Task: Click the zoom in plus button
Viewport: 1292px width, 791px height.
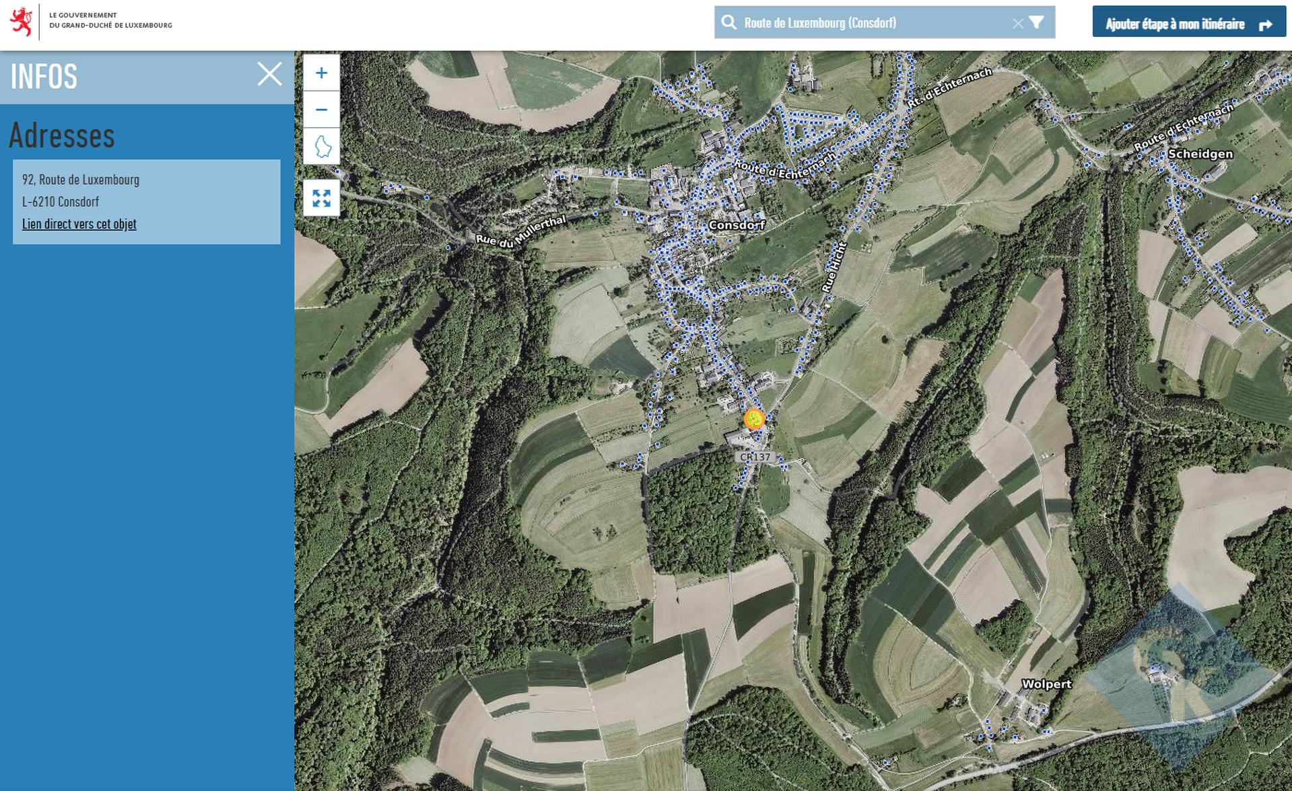Action: 321,73
